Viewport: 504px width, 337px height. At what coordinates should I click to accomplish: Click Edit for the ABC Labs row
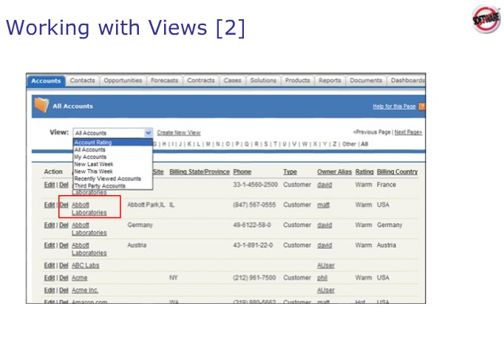[x=49, y=265]
